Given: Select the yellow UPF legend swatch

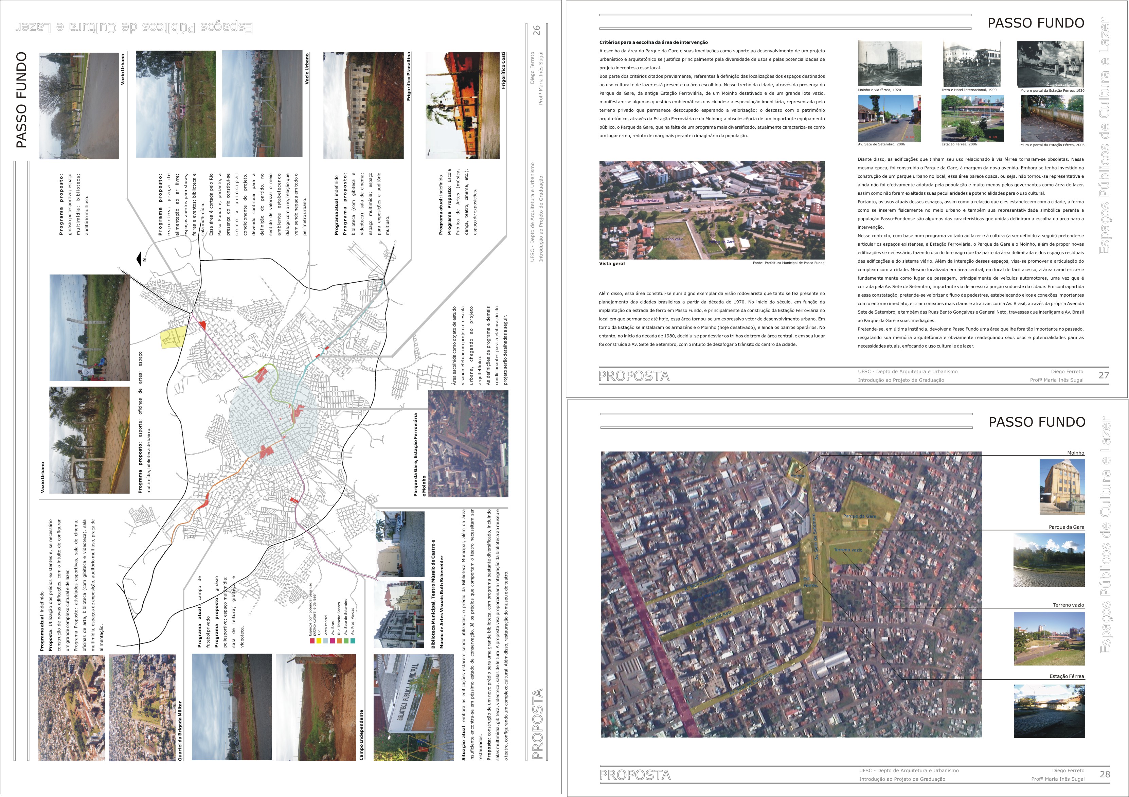Looking at the screenshot, I should click(x=319, y=641).
